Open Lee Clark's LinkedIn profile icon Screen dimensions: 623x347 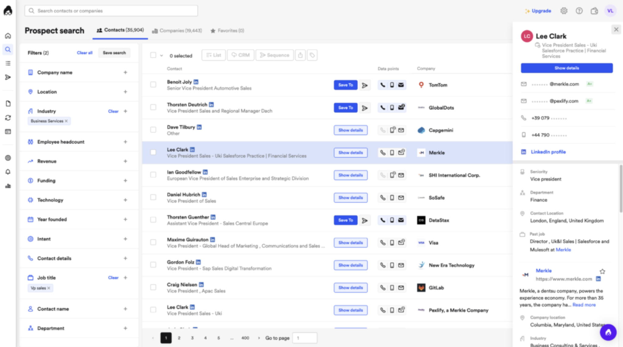click(523, 152)
